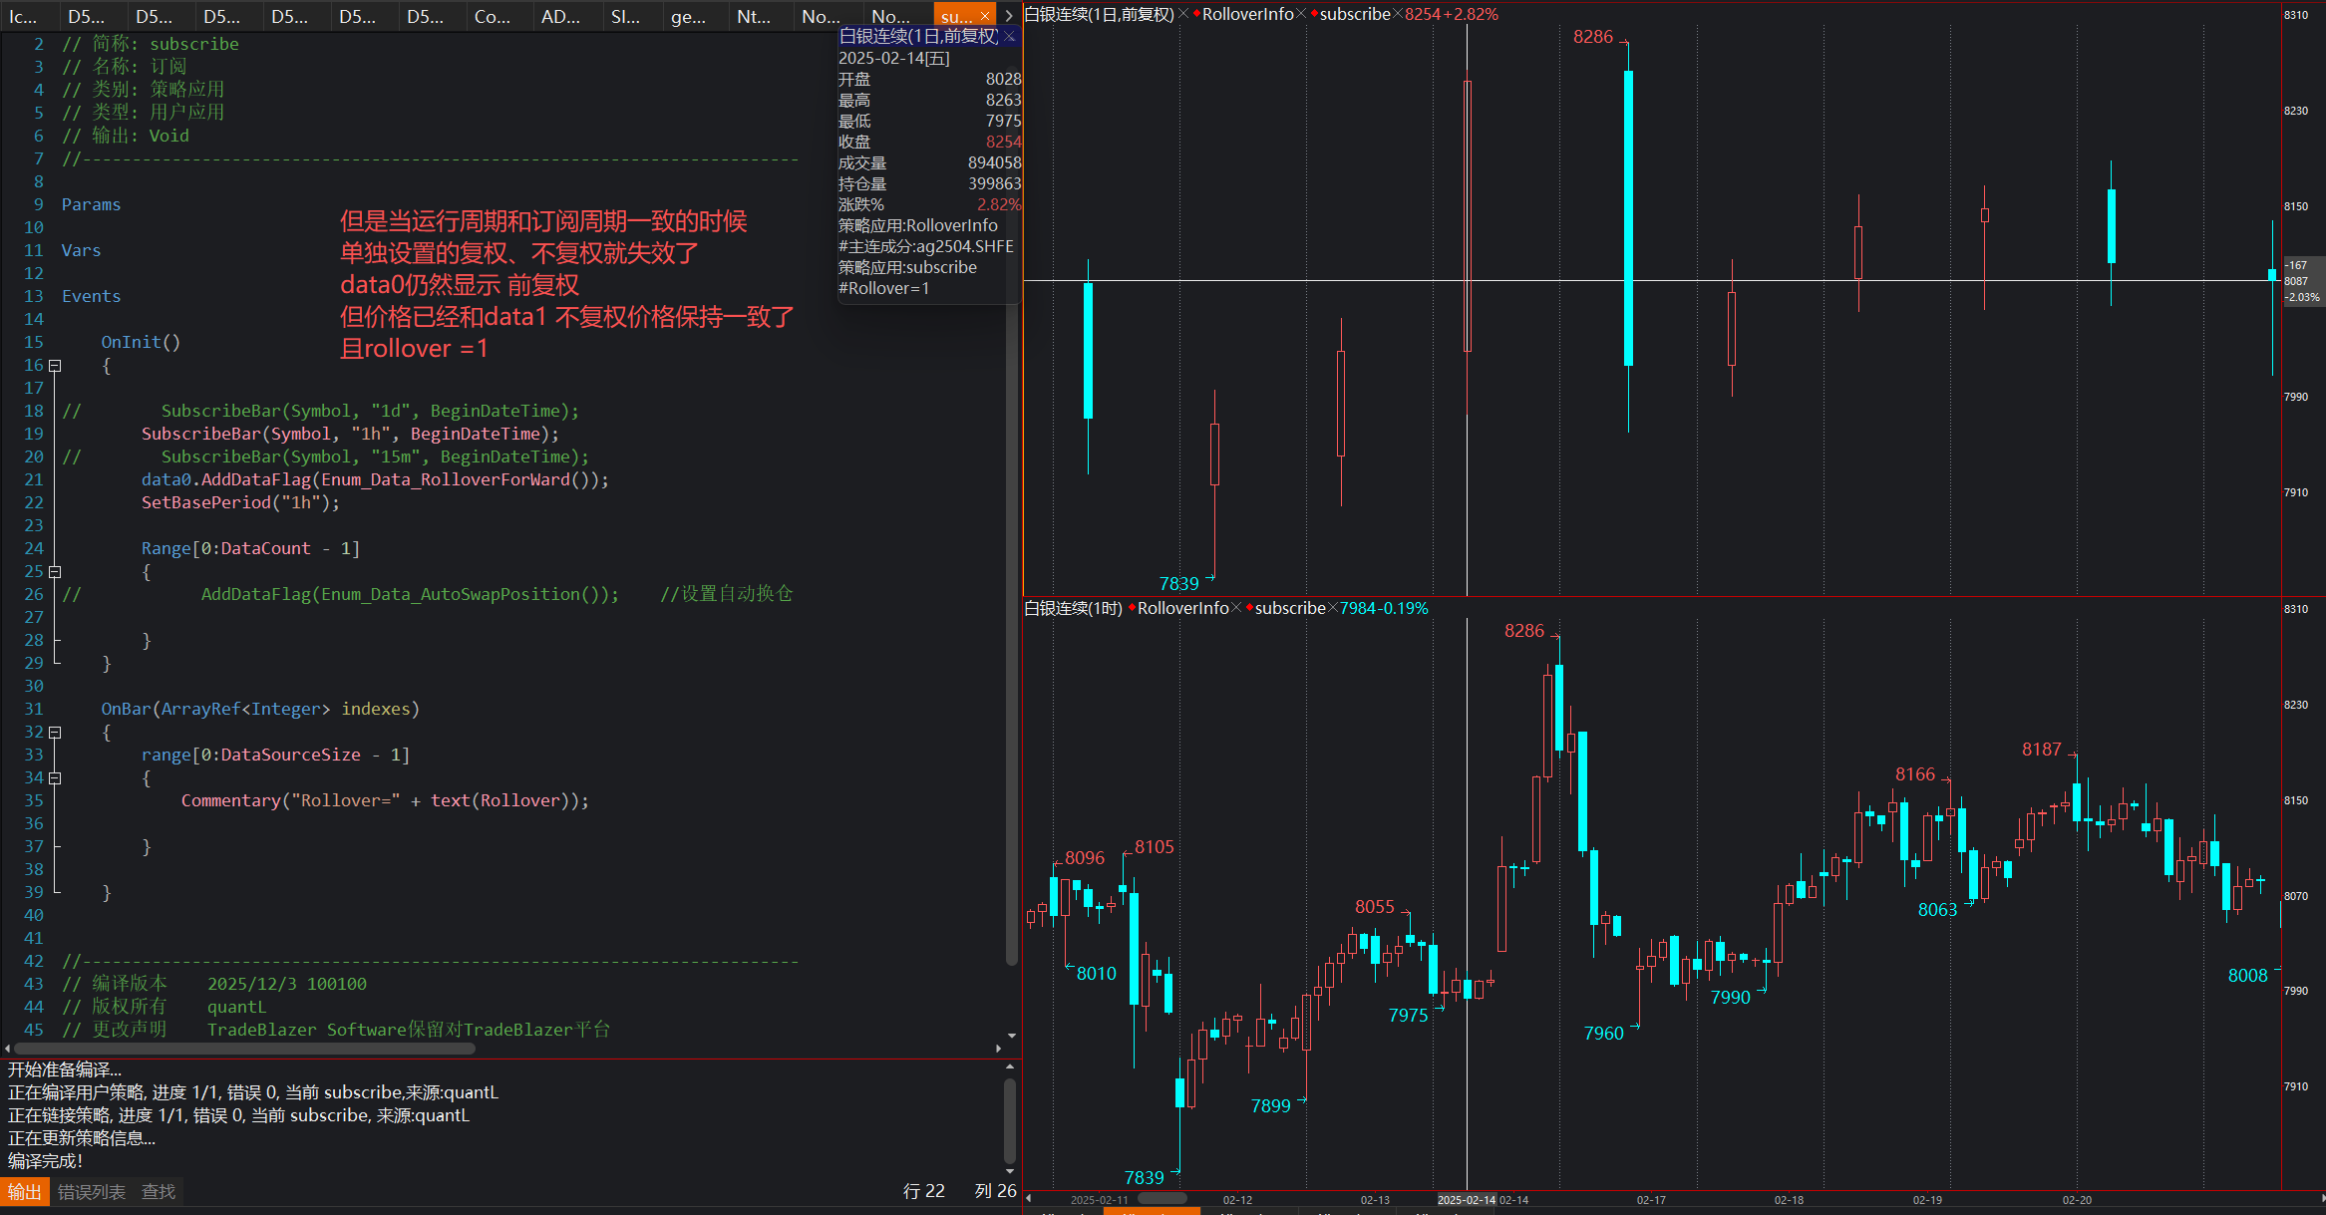Viewport: 2326px width, 1215px height.
Task: Select the 输出 output panel tab
Action: (24, 1192)
